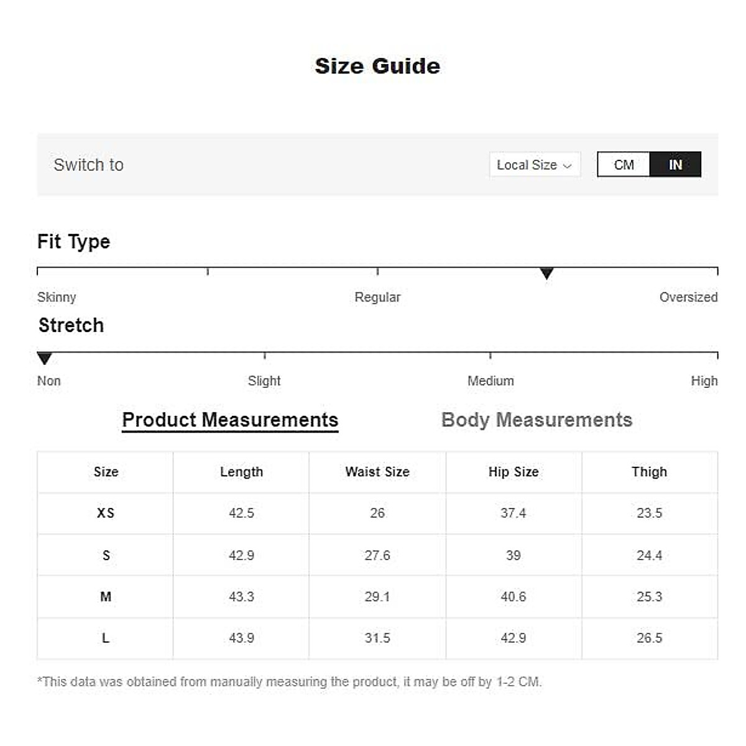Click the Medium stretch label

(x=490, y=380)
